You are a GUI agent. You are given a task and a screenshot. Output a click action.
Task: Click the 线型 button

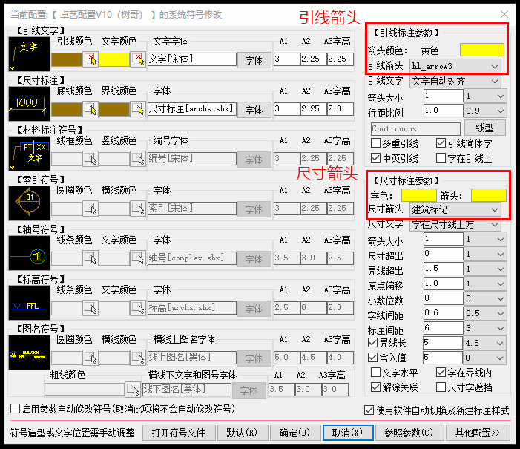[485, 128]
